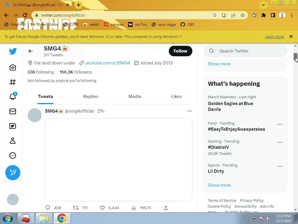The width and height of the screenshot is (298, 224).
Task: Go back using arrow beside SMG4 name
Action: 31,51
